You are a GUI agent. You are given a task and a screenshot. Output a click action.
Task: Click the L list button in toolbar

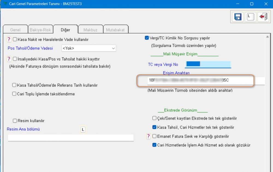point(251,17)
